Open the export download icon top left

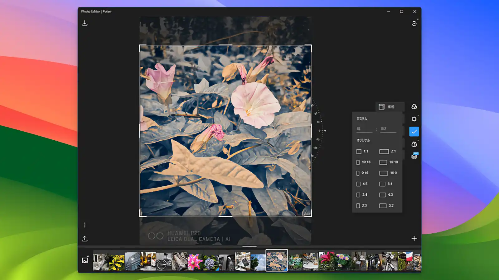[85, 23]
